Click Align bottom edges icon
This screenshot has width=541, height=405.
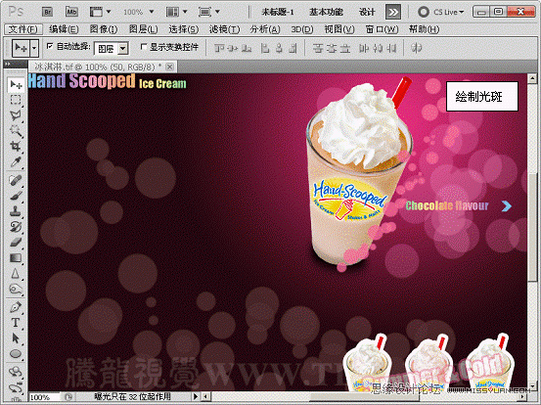click(x=247, y=48)
